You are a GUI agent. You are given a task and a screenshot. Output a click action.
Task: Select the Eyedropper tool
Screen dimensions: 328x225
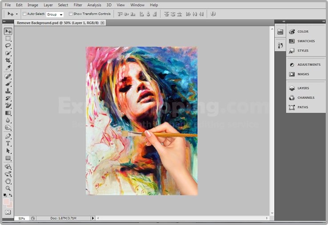pos(8,67)
